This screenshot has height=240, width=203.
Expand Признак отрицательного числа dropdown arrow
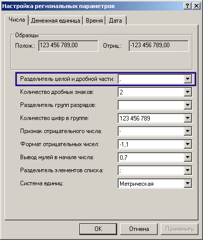click(187, 131)
